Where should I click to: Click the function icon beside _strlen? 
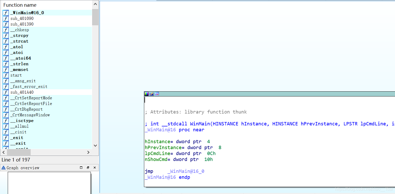coord(6,64)
